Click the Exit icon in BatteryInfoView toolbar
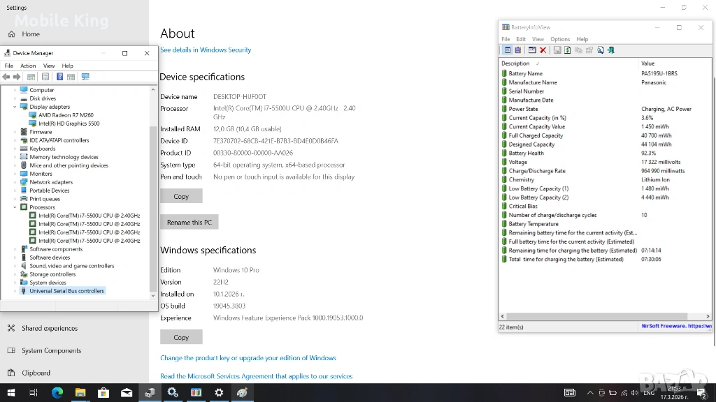The height and width of the screenshot is (402, 716). (611, 50)
